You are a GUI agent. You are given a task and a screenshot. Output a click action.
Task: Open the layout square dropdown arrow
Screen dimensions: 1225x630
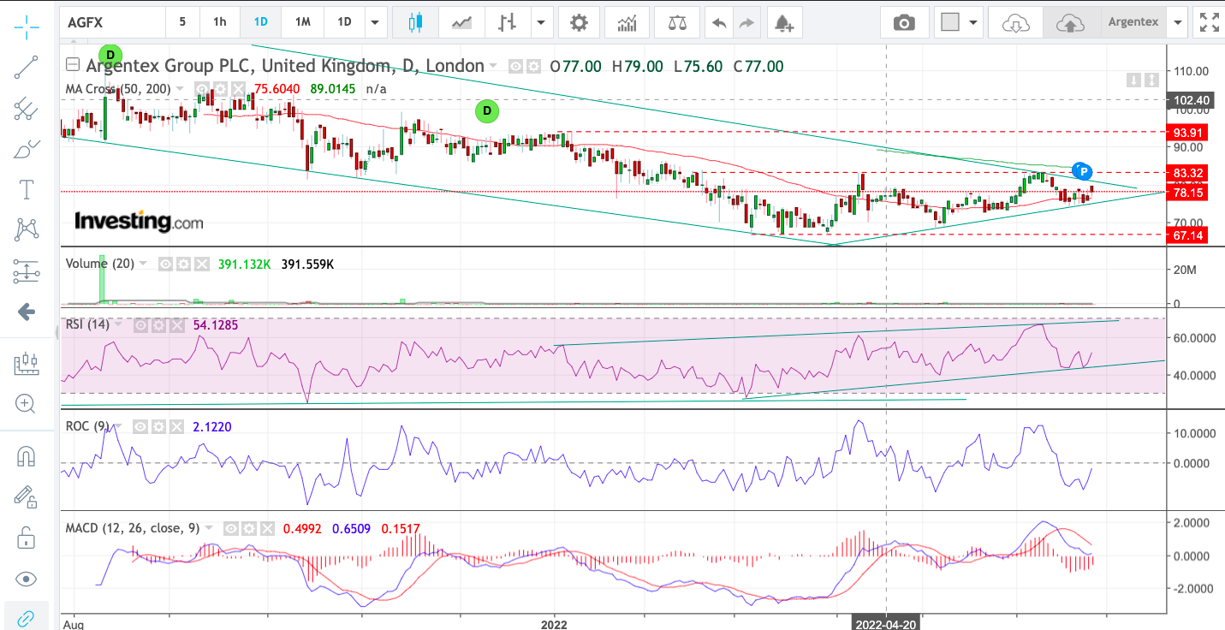coord(972,22)
